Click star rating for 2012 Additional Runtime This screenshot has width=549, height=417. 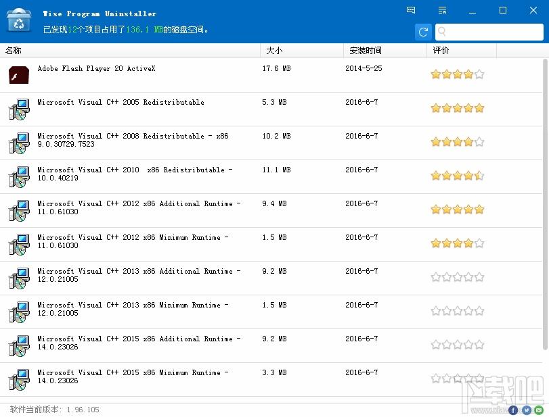pos(457,210)
